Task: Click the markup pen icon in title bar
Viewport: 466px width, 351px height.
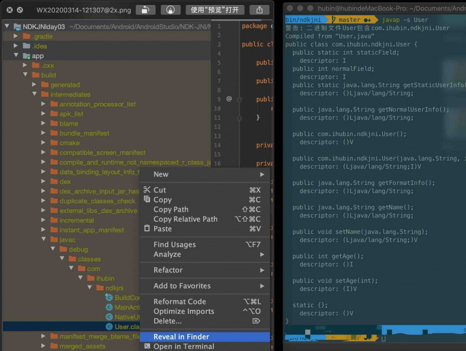Action: [x=171, y=10]
